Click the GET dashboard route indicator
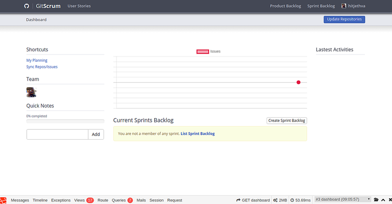 point(253,200)
